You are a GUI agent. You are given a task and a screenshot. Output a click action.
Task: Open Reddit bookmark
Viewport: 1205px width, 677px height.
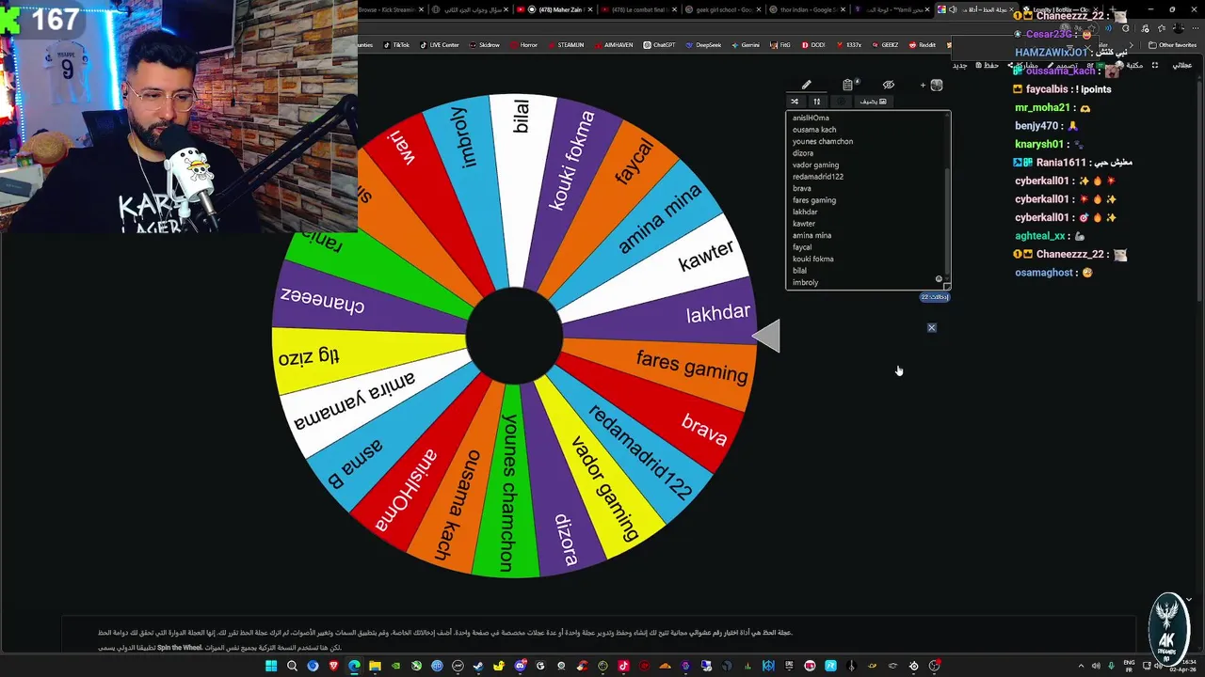tap(923, 44)
